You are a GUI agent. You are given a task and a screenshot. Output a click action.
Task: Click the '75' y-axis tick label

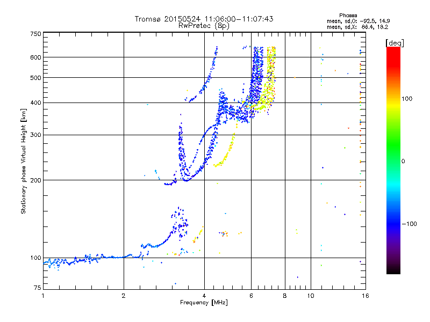coord(38,288)
